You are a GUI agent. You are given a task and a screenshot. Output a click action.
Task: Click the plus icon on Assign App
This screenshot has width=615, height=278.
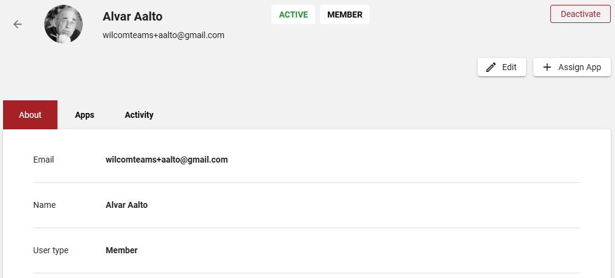[547, 67]
